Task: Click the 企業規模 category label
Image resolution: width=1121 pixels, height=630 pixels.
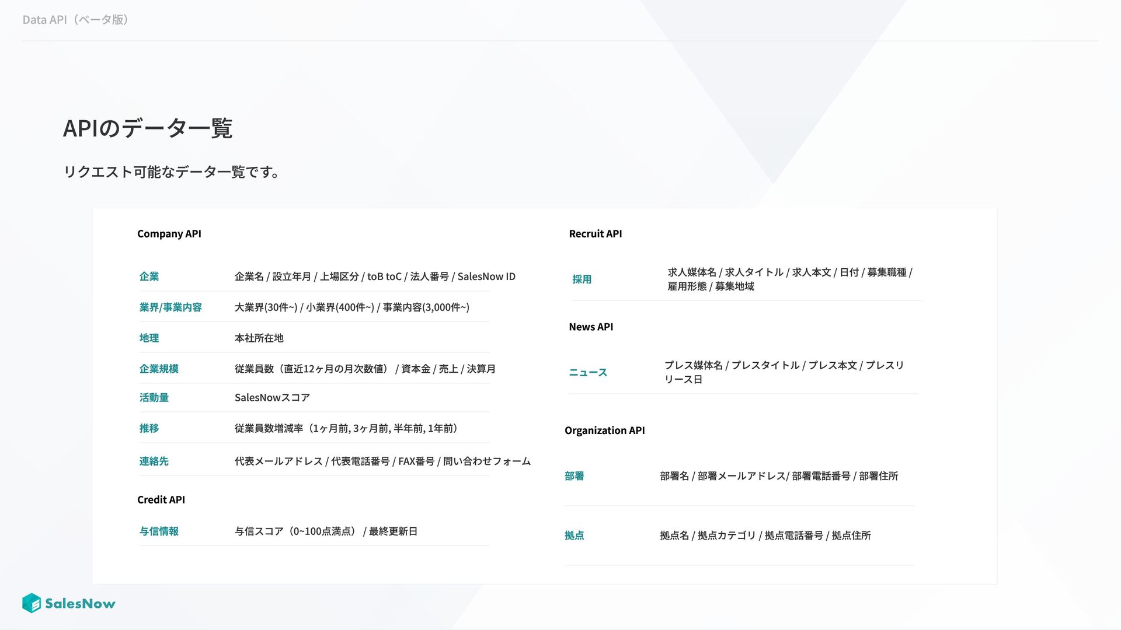Action: [x=159, y=369]
